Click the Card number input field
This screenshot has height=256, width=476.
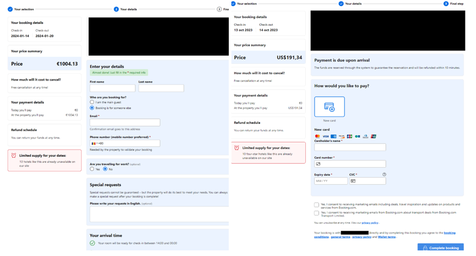pos(350,164)
